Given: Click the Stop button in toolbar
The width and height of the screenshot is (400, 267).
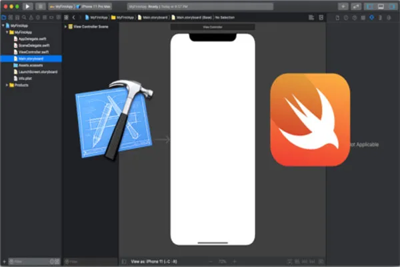Looking at the screenshot, I should 40,6.
